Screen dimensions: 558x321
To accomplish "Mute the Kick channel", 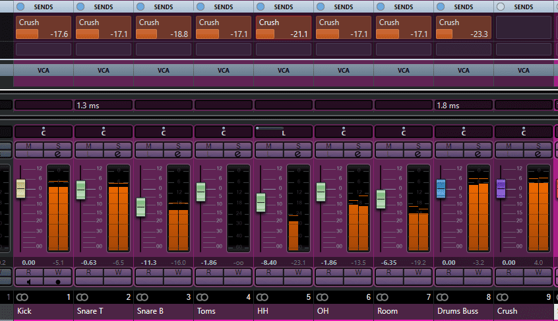I will click(29, 146).
